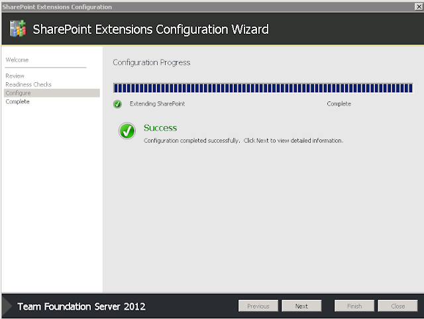424x319 pixels.
Task: Click the arrow icon beside Team Foundation Server
Action: click(x=7, y=306)
